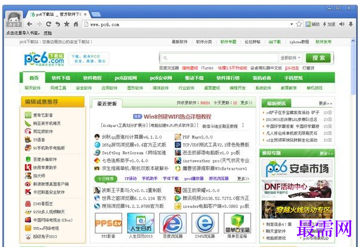The width and height of the screenshot is (363, 247).
Task: Reload the page with the refresh icon
Action: pos(49,24)
